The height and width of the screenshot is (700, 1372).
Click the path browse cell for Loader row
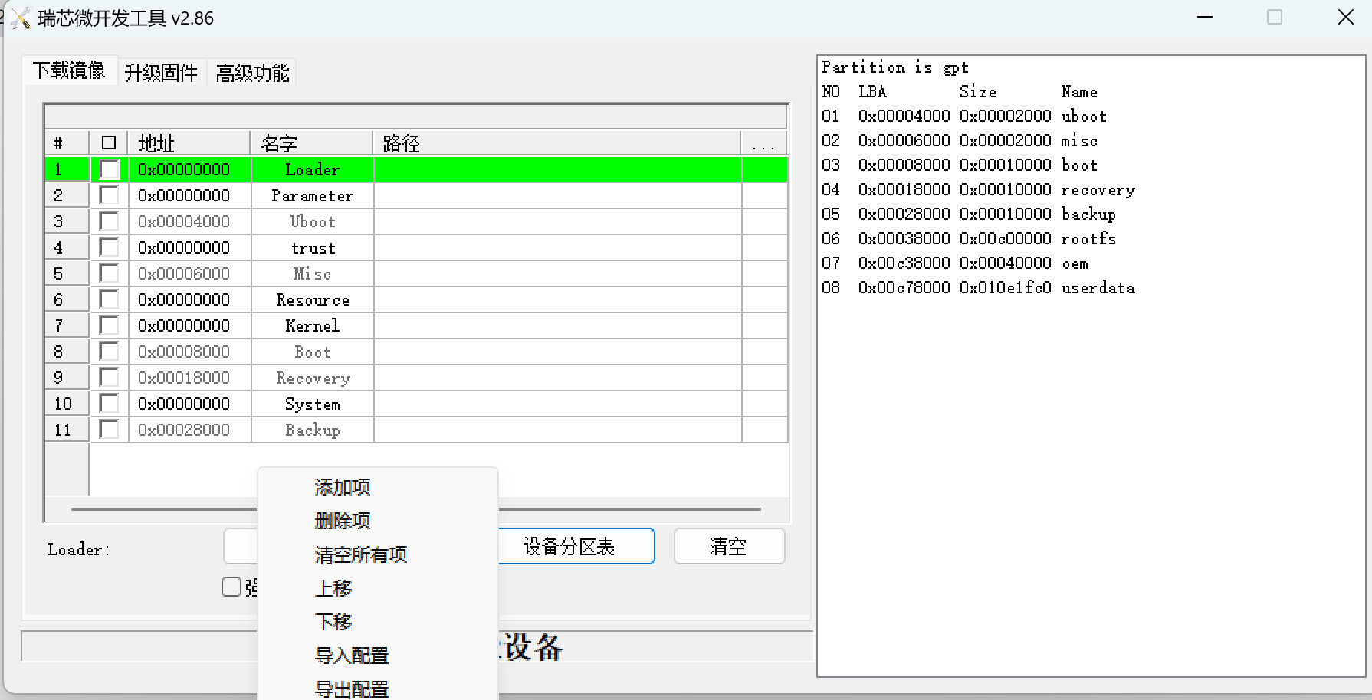tap(764, 169)
